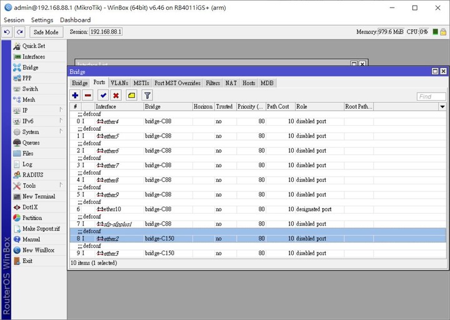This screenshot has height=320, width=450.
Task: Open Settings menu
Action: click(x=42, y=20)
